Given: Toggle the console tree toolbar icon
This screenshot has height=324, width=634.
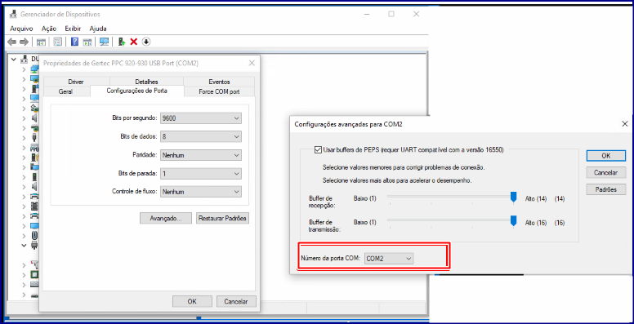Looking at the screenshot, I should tap(41, 42).
